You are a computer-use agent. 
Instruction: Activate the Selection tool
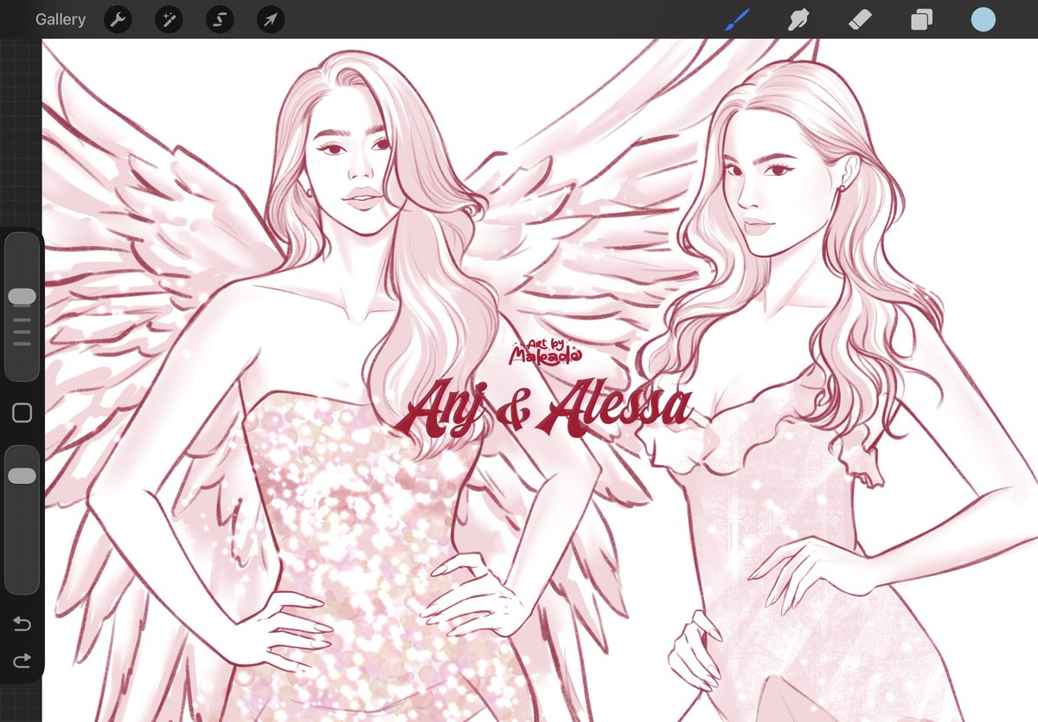coord(220,19)
